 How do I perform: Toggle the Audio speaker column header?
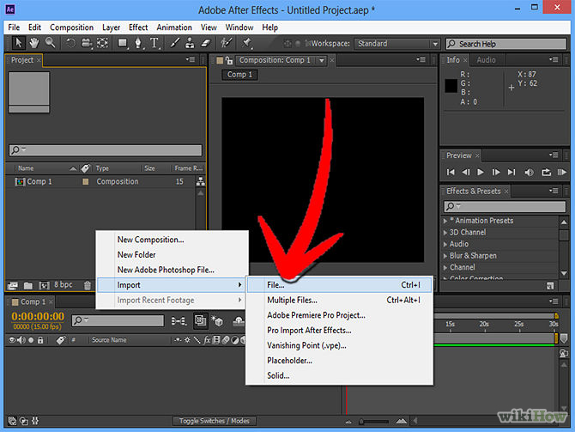[x=21, y=340]
